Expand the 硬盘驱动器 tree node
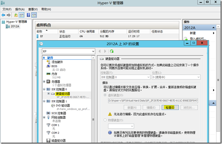 pos(49,94)
